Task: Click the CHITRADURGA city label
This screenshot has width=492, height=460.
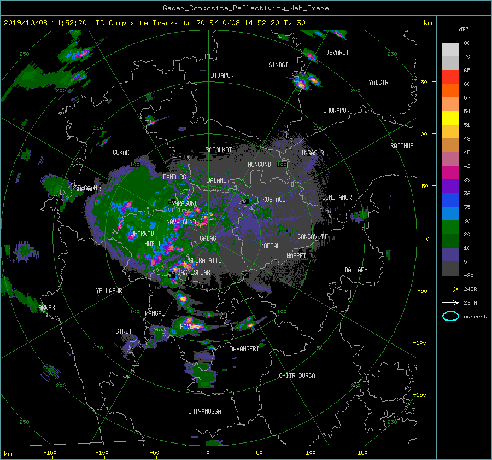Action: coord(297,376)
